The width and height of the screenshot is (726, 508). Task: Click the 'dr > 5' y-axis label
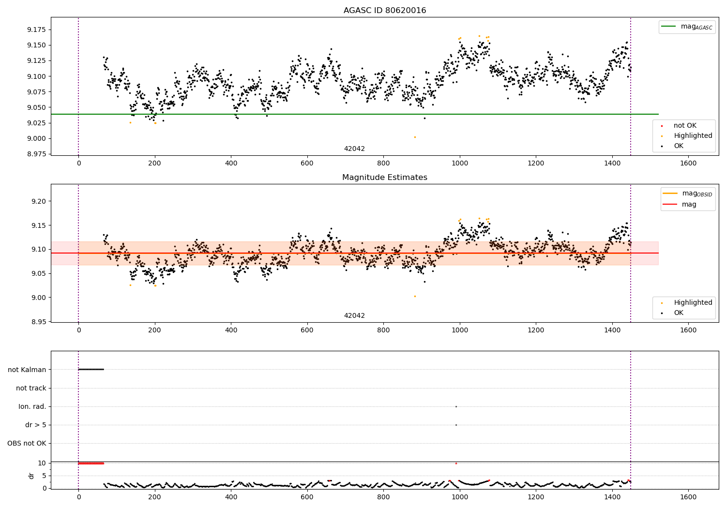click(x=36, y=425)
